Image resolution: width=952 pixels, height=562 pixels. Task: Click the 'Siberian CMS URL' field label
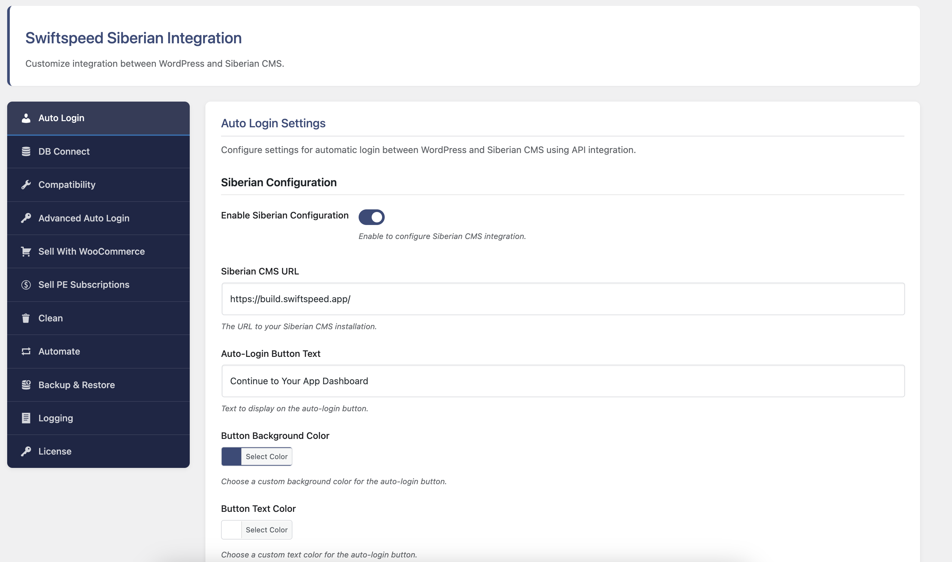click(260, 271)
